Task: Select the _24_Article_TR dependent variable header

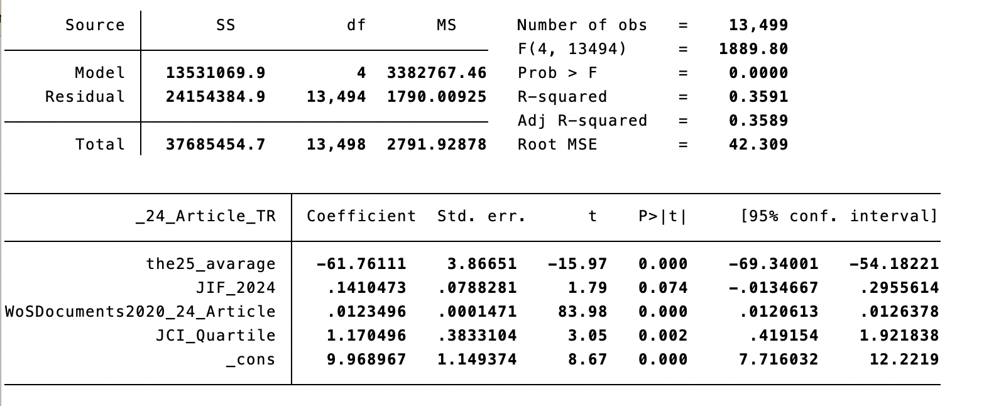Action: tap(205, 217)
